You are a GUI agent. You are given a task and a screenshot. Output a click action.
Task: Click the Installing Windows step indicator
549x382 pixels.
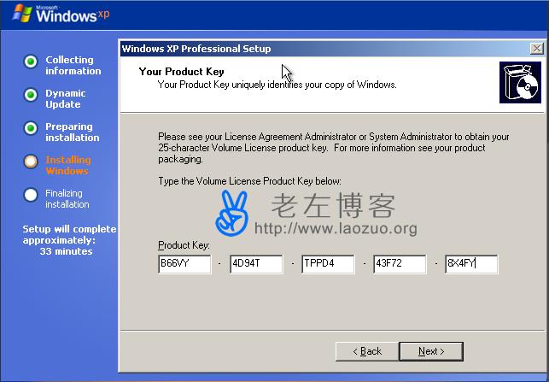[31, 162]
